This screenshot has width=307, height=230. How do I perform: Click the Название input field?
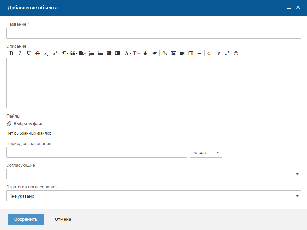[153, 33]
